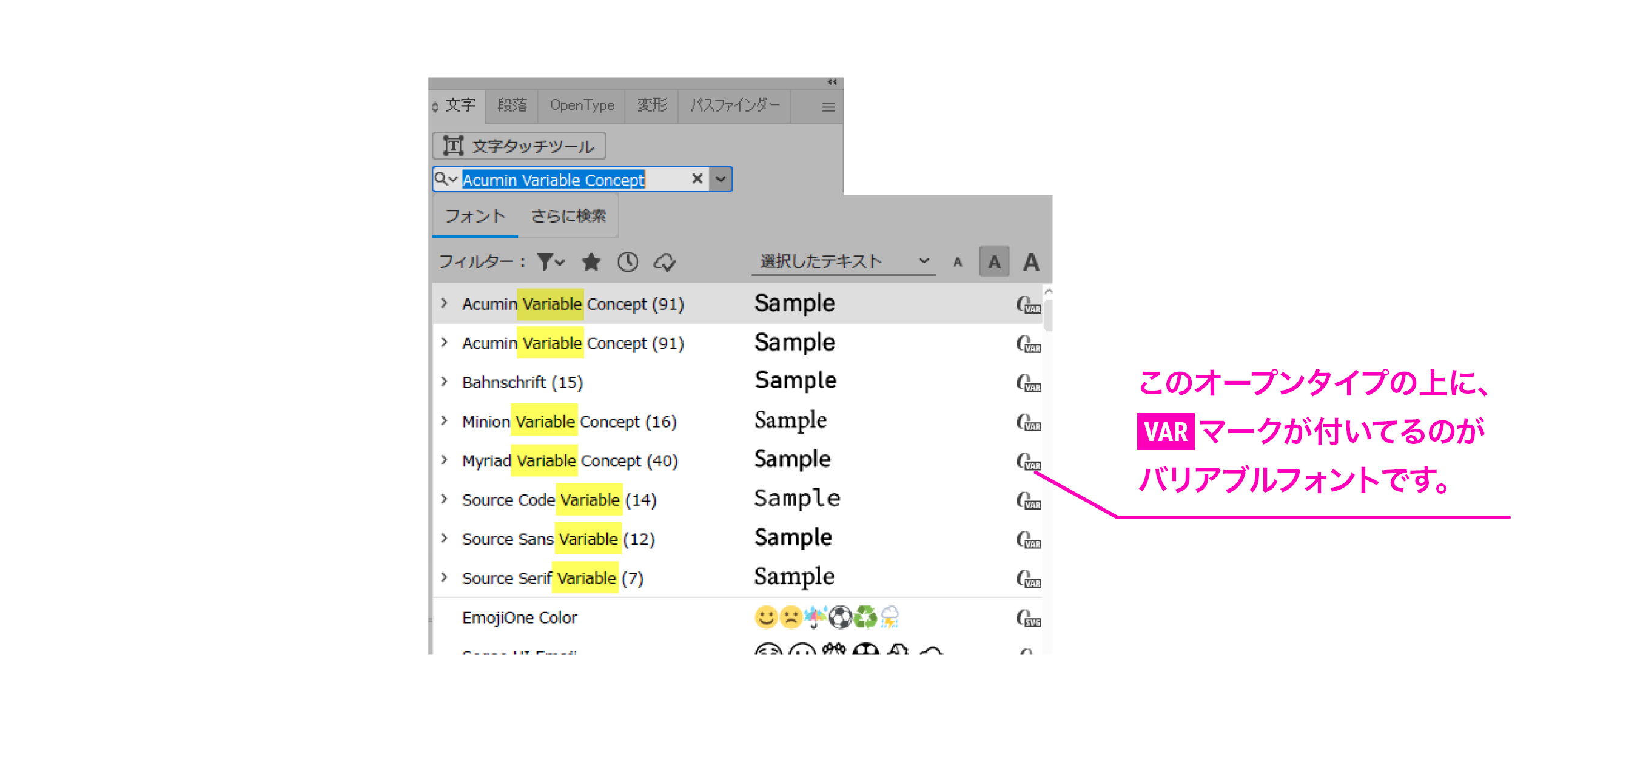Expand the Myriad Variable Concept (40) family
This screenshot has width=1643, height=757.
[444, 460]
